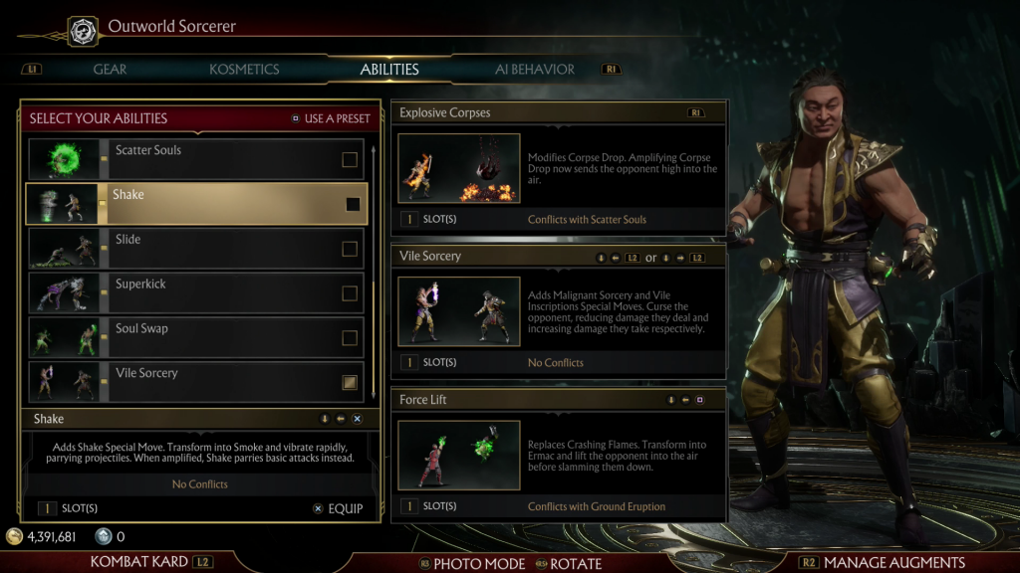Click the square icon next to Use a Preset
Viewport: 1020px width, 573px height.
295,118
